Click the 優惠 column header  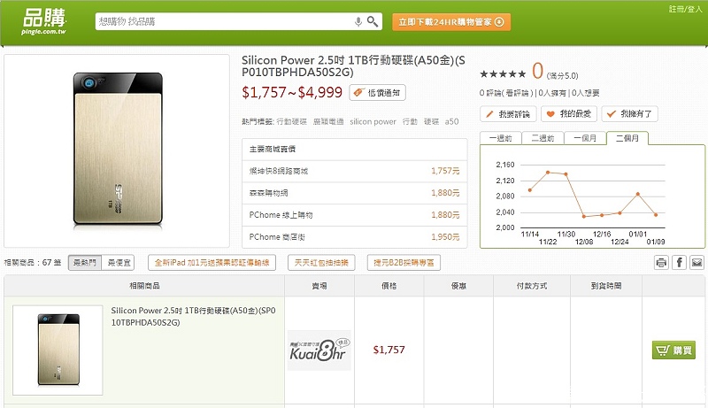tap(458, 286)
